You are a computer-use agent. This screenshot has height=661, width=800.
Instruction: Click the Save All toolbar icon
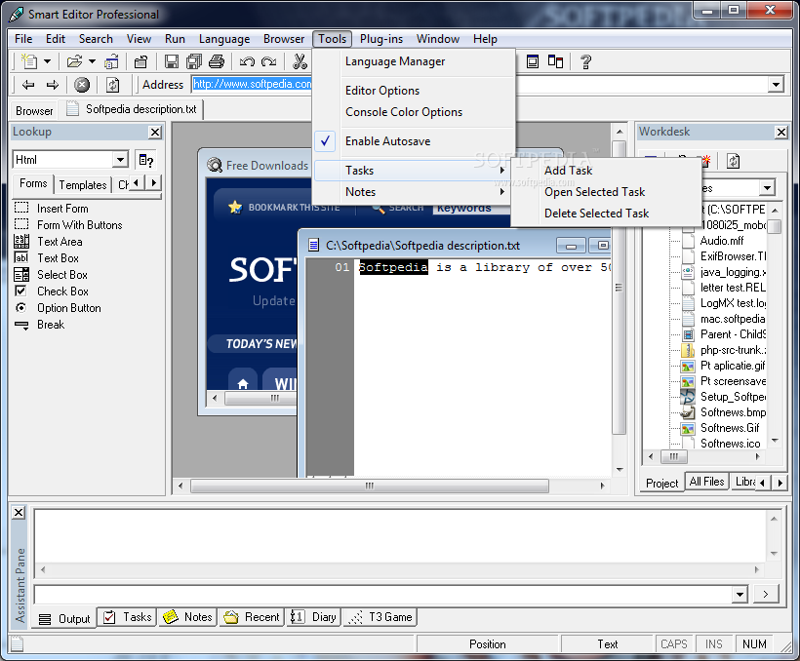coord(194,61)
